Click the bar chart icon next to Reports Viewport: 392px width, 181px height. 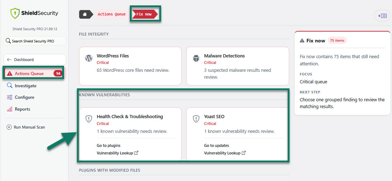click(9, 109)
